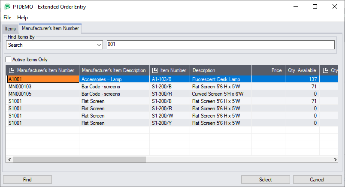Image resolution: width=345 pixels, height=187 pixels.
Task: Enable the Active Items Only checkbox
Action: 8,60
